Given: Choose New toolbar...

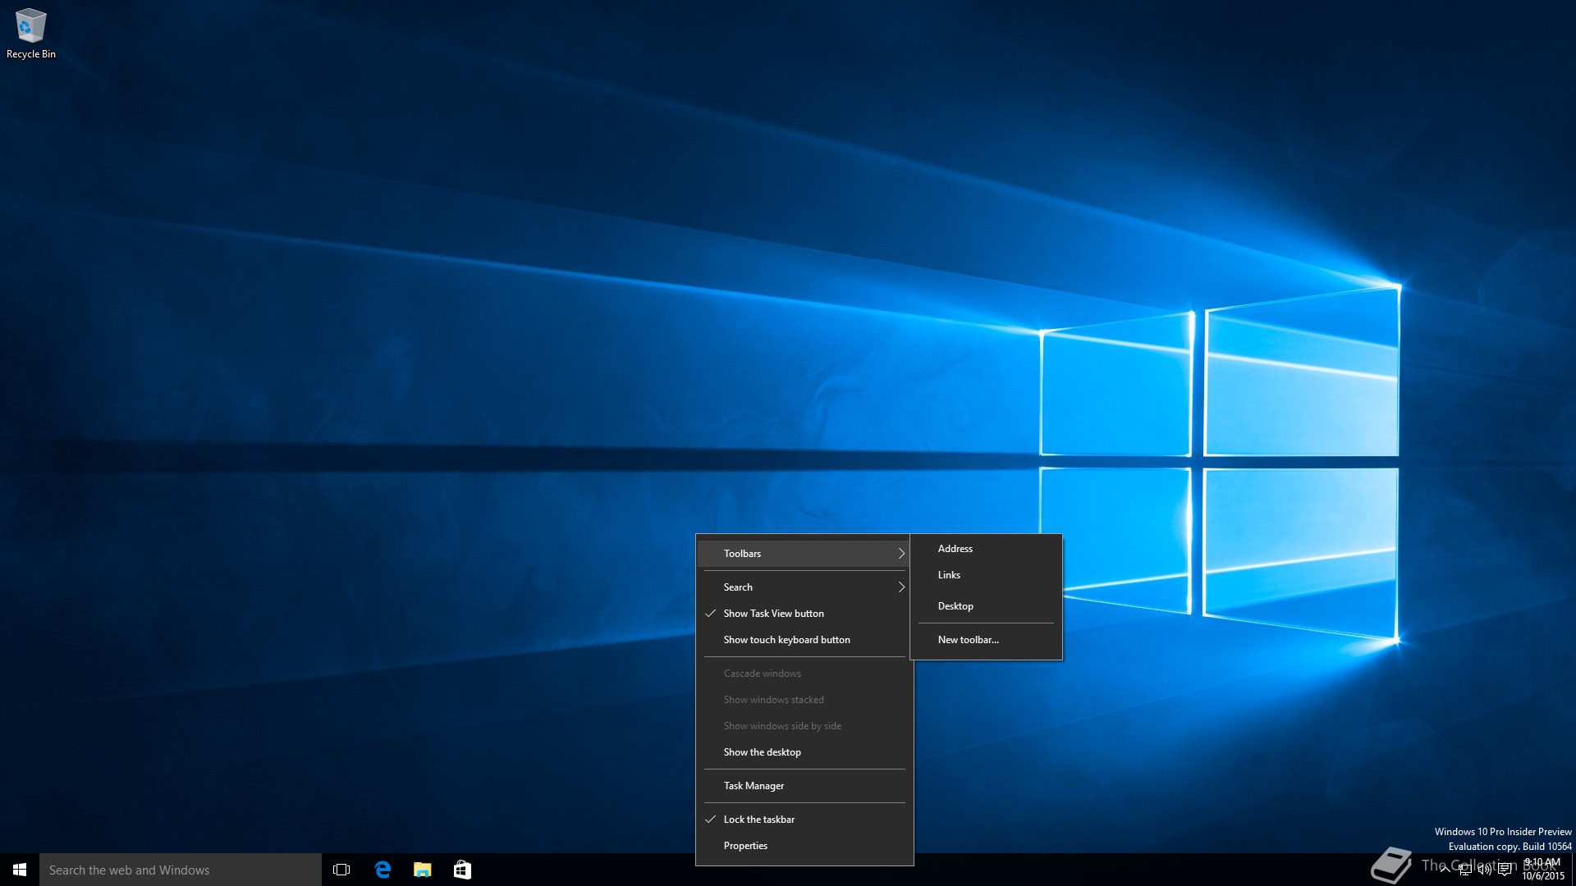Looking at the screenshot, I should coord(986,640).
